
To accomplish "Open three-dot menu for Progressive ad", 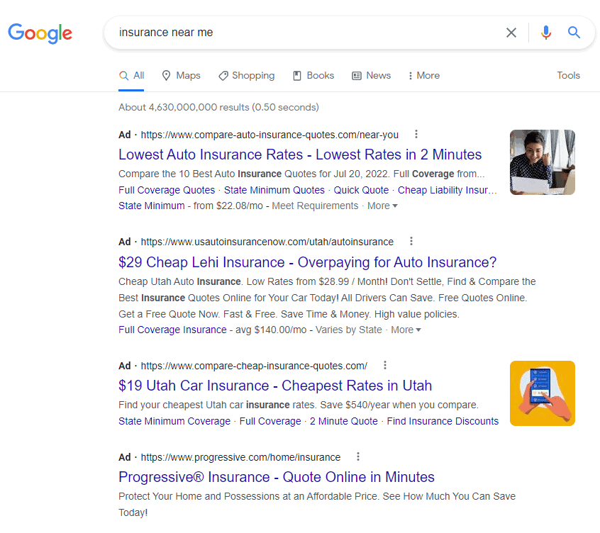I will [358, 456].
